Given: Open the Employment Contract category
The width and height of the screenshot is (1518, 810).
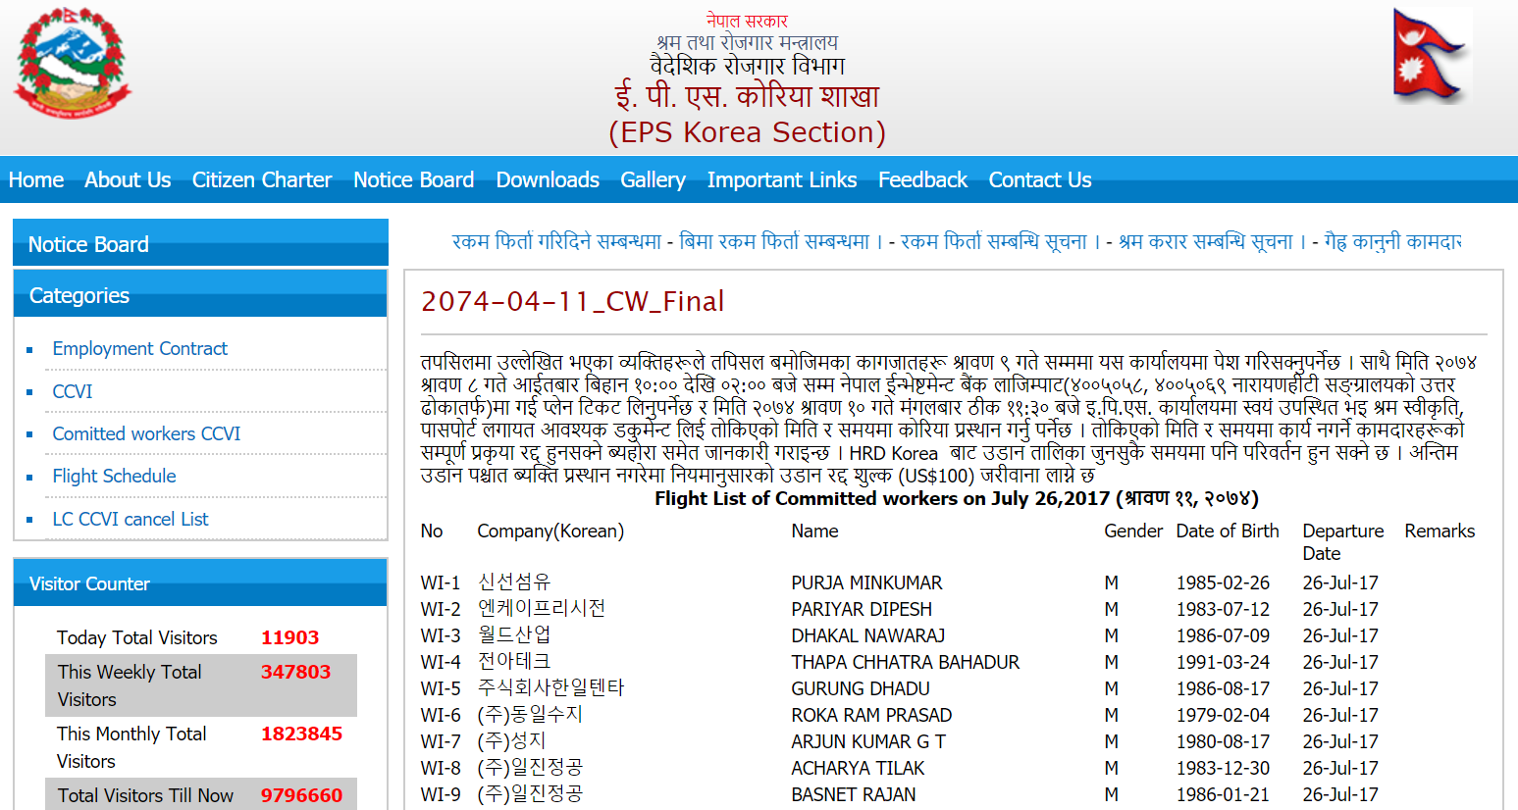Looking at the screenshot, I should coord(139,348).
